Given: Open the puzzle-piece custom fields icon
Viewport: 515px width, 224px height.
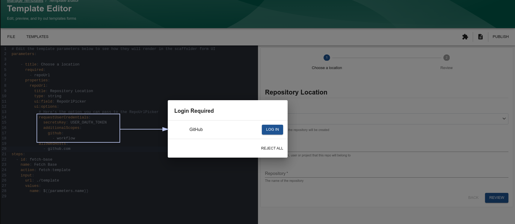Looking at the screenshot, I should [x=465, y=37].
